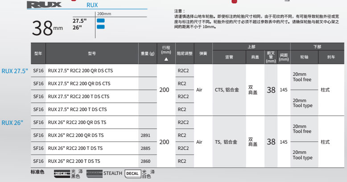Click the sort triangle under 行程 (mm)
The height and width of the screenshot is (182, 347).
pyautogui.click(x=166, y=59)
